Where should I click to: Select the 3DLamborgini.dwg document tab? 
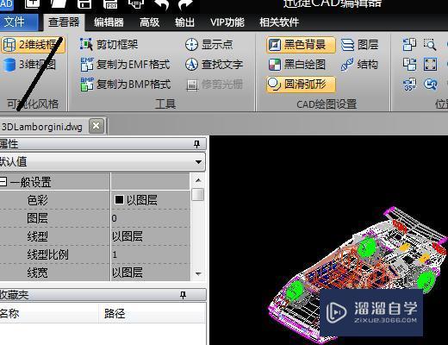(42, 127)
